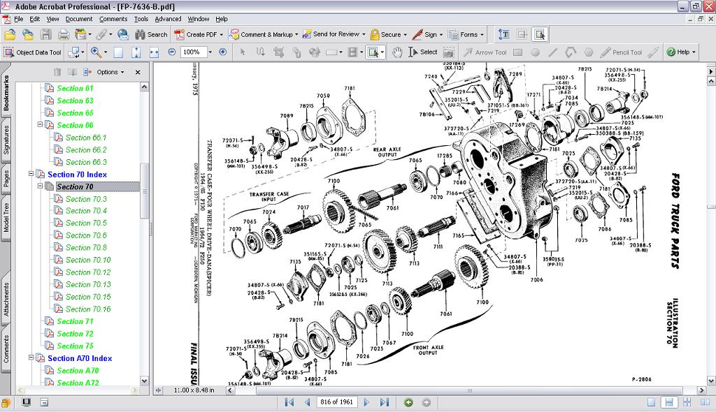The height and width of the screenshot is (412, 716).
Task: Click the Open file folder icon
Action: (x=10, y=35)
